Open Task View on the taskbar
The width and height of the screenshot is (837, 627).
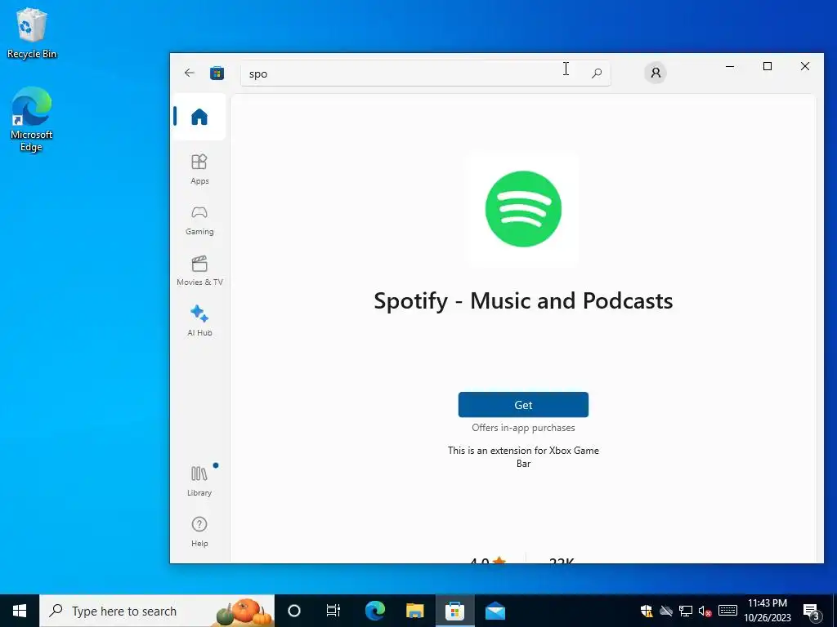pos(333,611)
